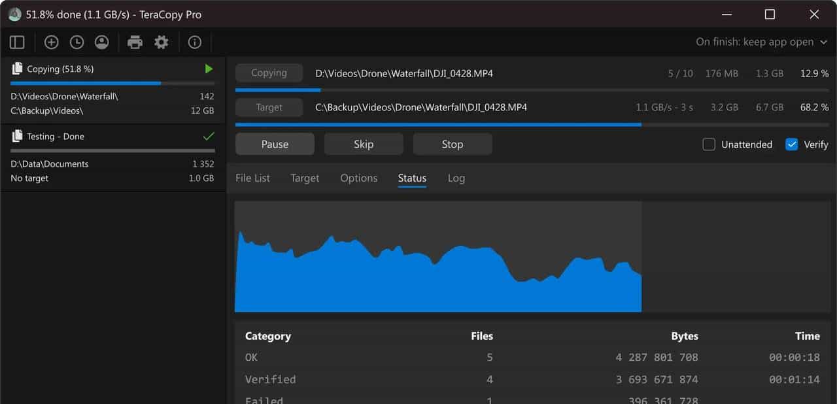This screenshot has height=404, width=837.
Task: Switch to the File List tab
Action: 252,178
